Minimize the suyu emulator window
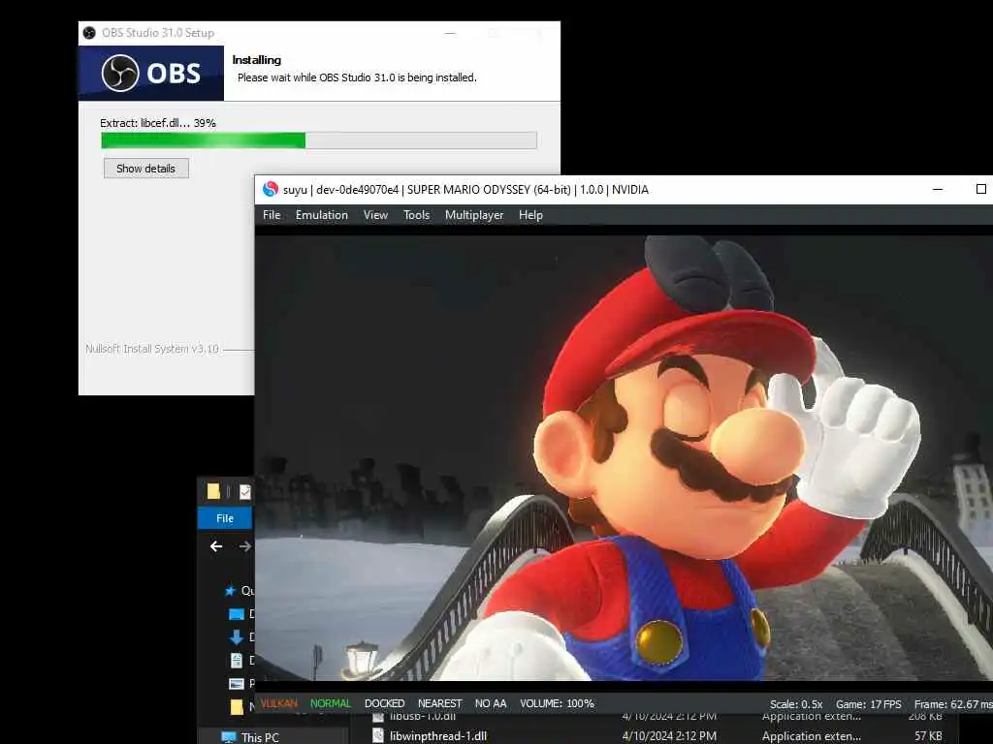 click(938, 189)
